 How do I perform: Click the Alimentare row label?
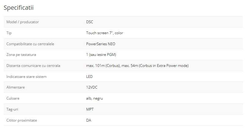[x=16, y=87]
